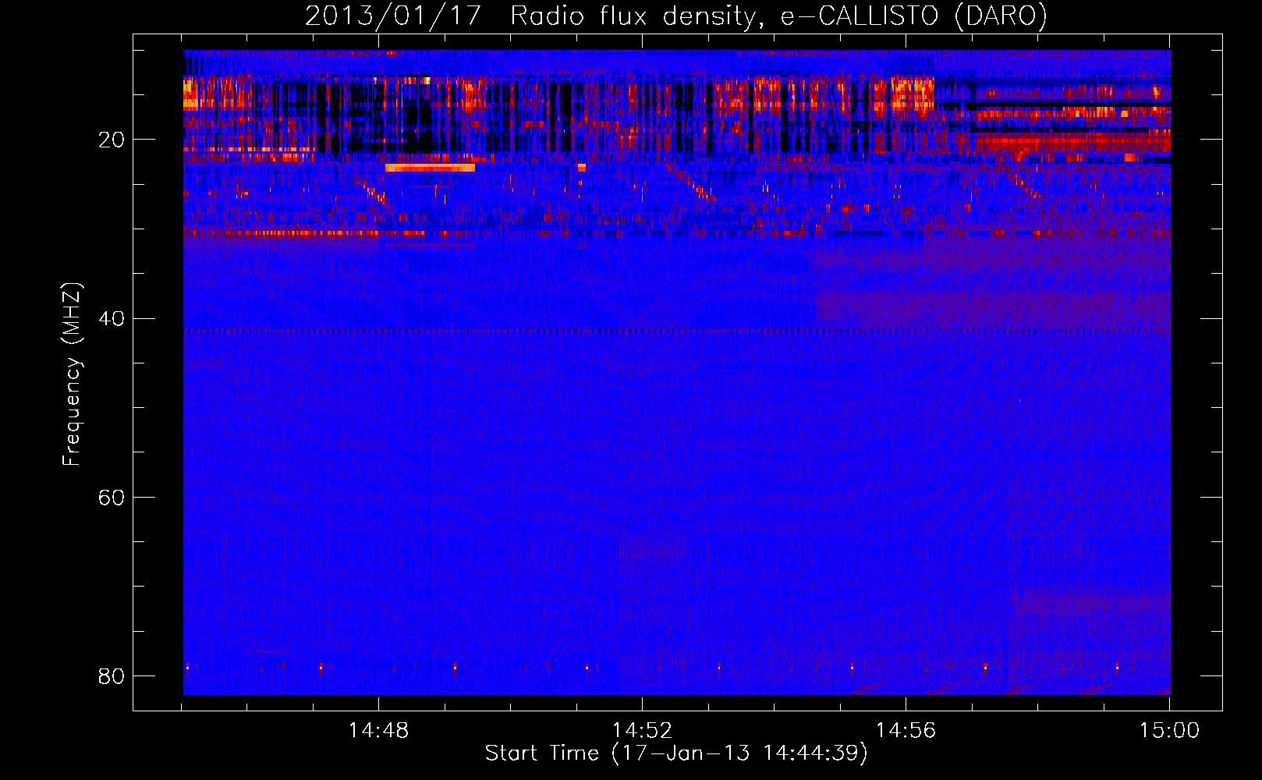Click the '20' frequency tick label
The image size is (1262, 780).
point(111,140)
